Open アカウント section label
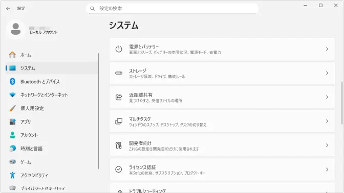The image size is (344, 193). pos(29,135)
